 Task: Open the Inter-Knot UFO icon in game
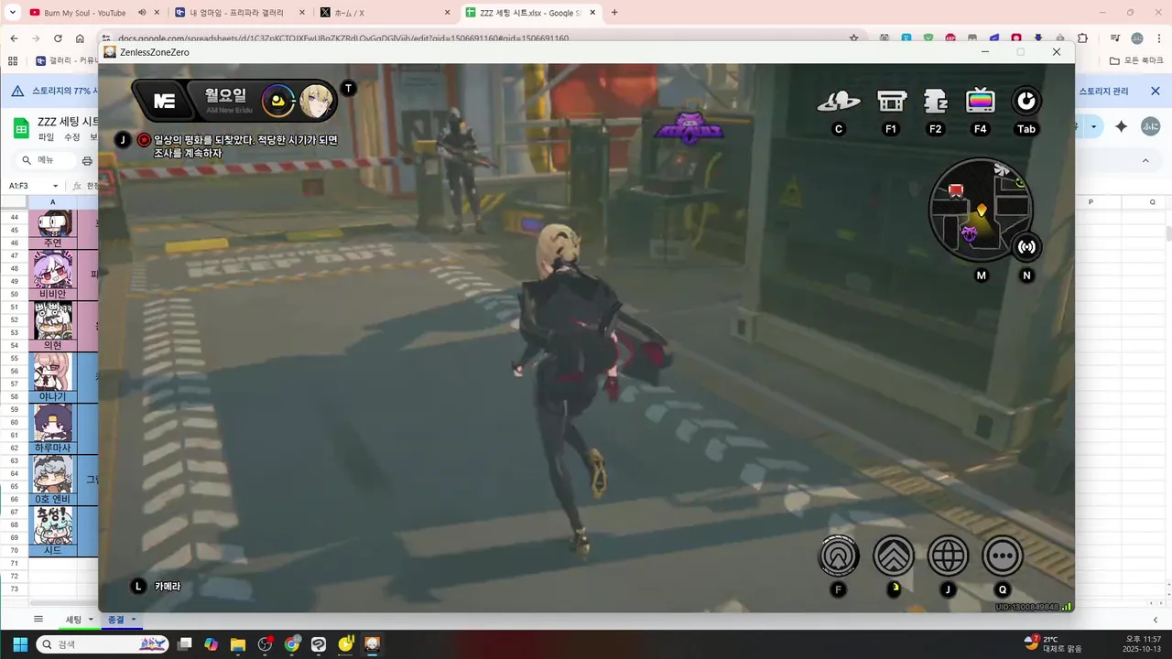[x=838, y=102]
